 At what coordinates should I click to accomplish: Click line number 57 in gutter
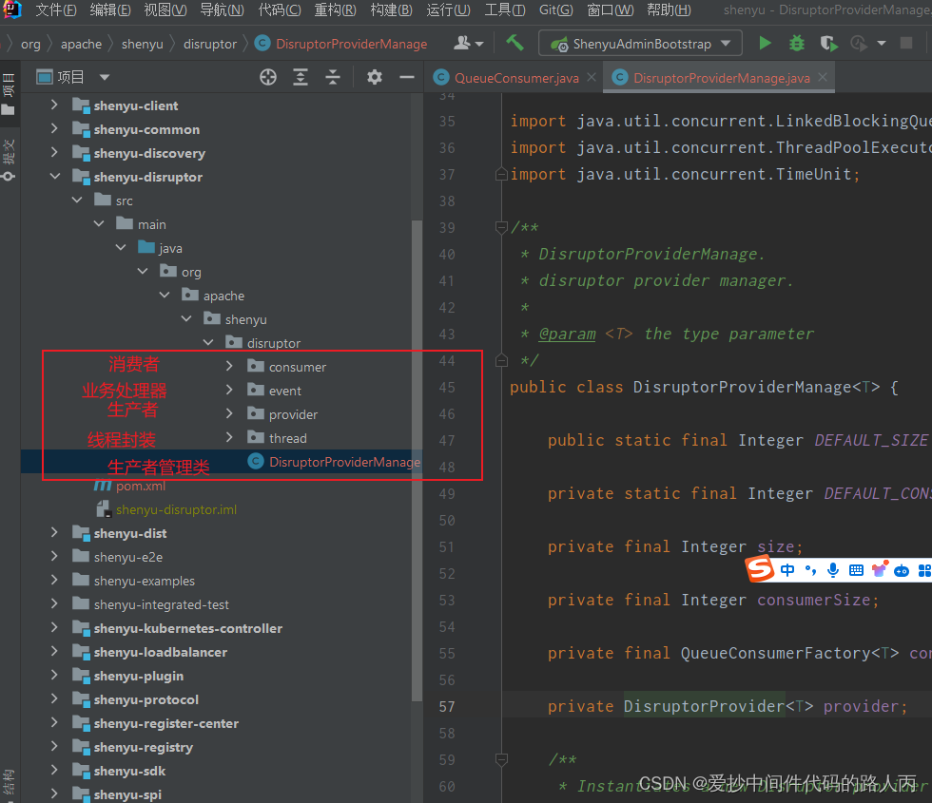(x=447, y=707)
